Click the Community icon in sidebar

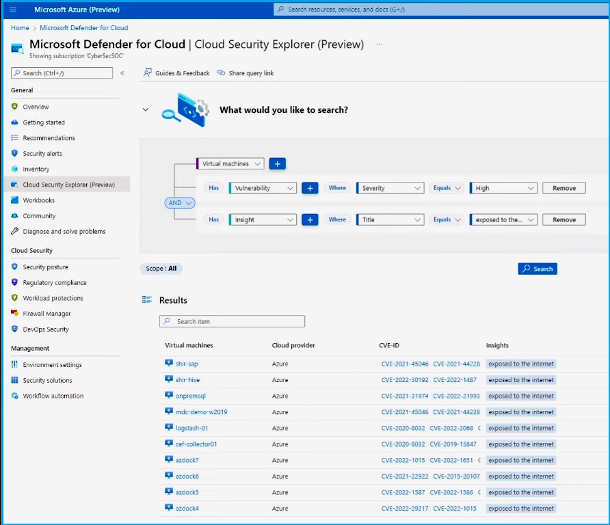(x=15, y=215)
